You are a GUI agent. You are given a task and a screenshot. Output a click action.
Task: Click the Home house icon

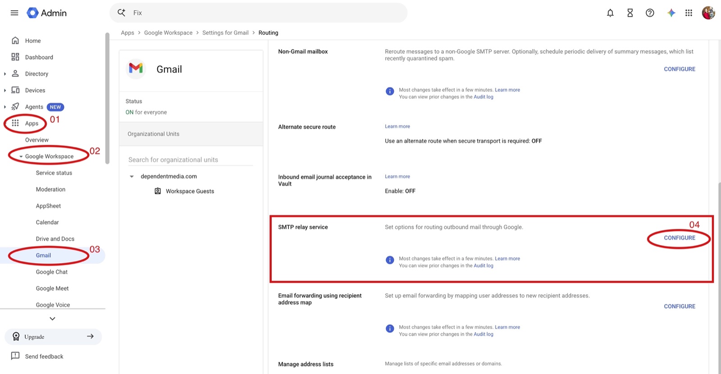coord(15,41)
